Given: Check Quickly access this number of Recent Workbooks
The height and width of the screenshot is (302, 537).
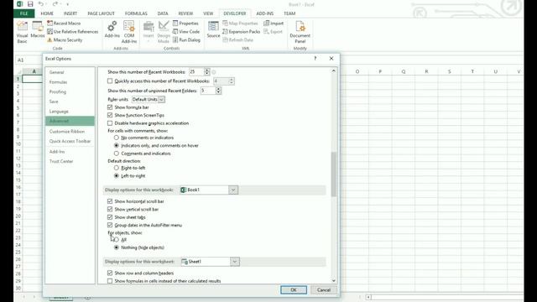Looking at the screenshot, I should pos(110,81).
